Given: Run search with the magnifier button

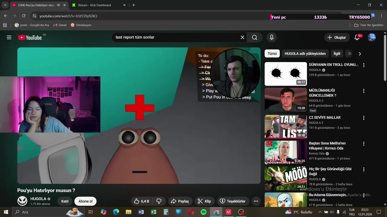Looking at the screenshot, I should click(255, 37).
